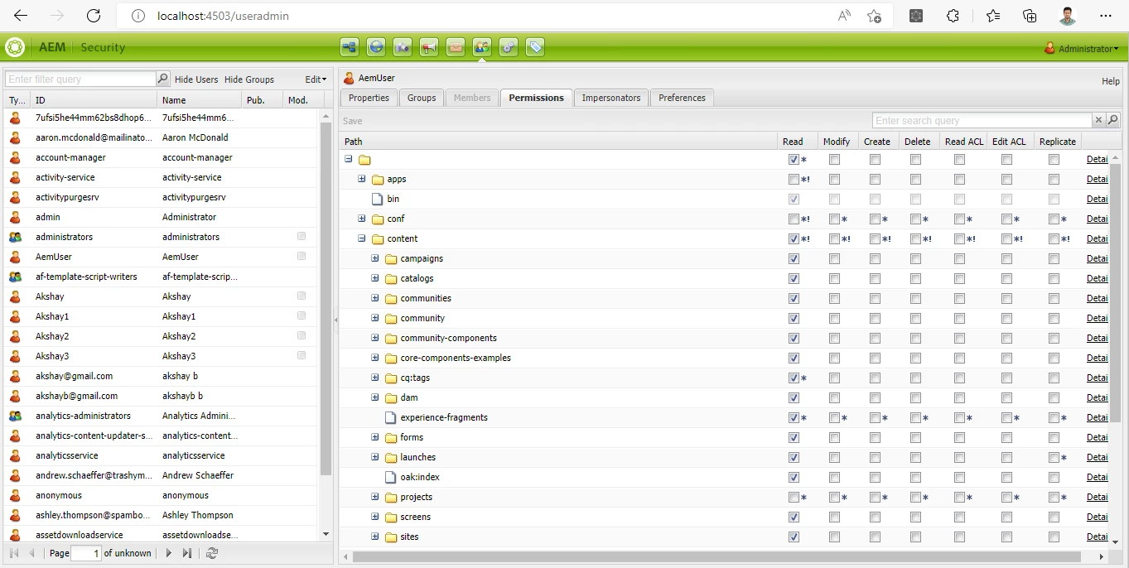Image resolution: width=1129 pixels, height=568 pixels.
Task: Click Hide Groups button
Action: pyautogui.click(x=249, y=79)
